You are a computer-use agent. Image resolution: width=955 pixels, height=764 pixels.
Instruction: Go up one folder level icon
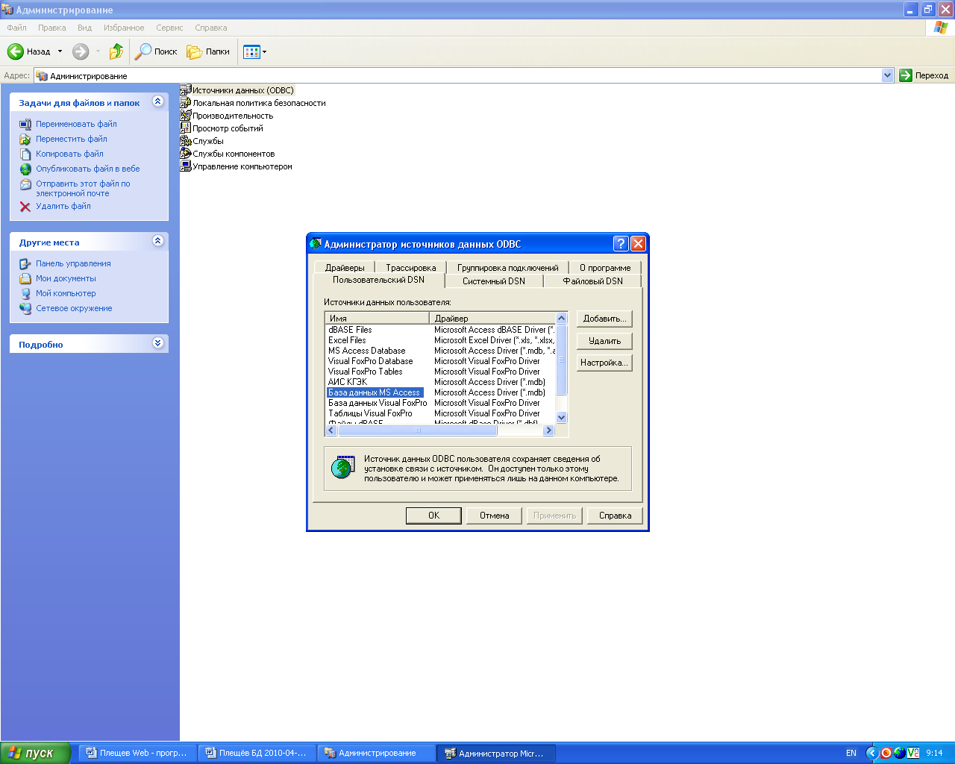[x=116, y=51]
